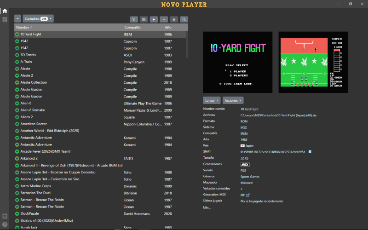Image resolution: width=368 pixels, height=230 pixels.
Task: Click cartridge icon beside Barbarian The Duel
Action: (x=17, y=193)
